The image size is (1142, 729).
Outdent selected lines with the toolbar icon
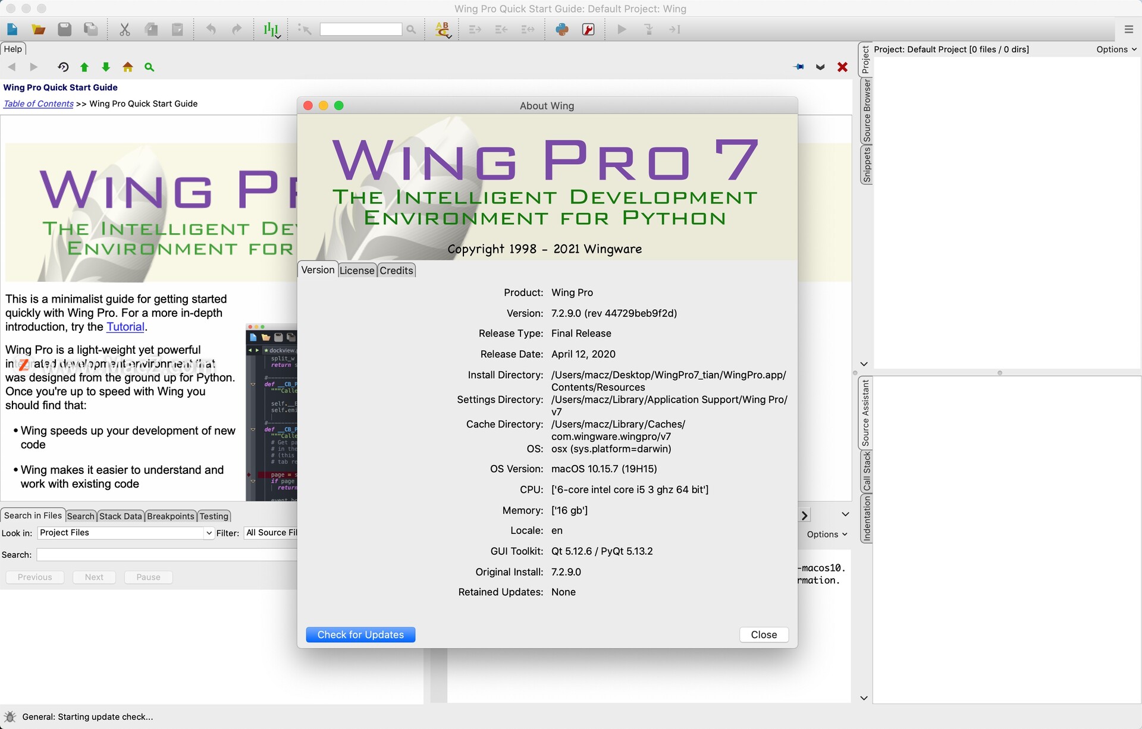(501, 29)
